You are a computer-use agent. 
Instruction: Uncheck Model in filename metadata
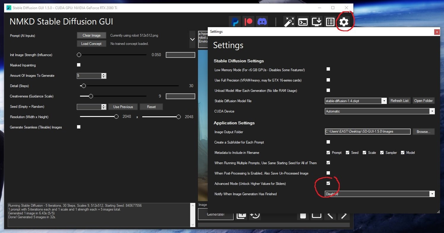[403, 152]
